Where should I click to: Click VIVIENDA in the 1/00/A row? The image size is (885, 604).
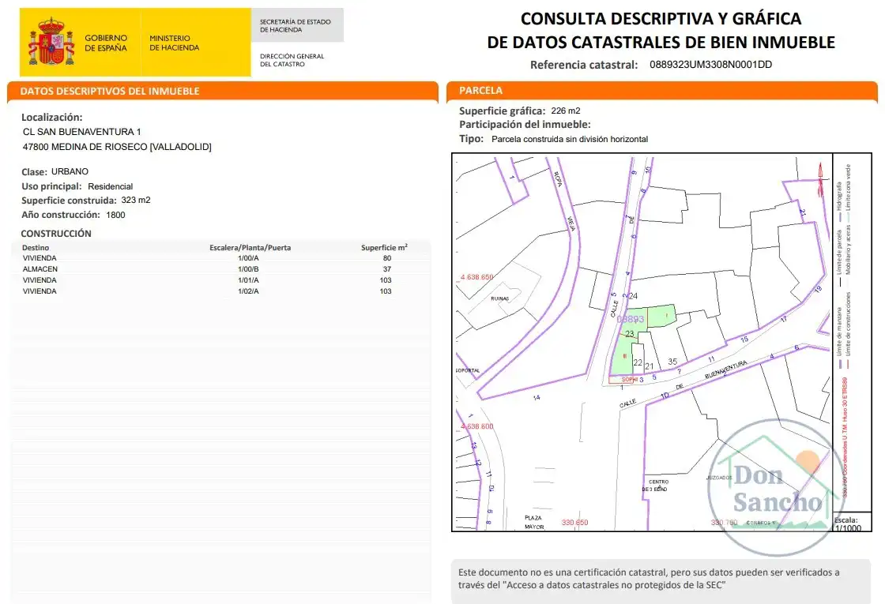coord(40,258)
